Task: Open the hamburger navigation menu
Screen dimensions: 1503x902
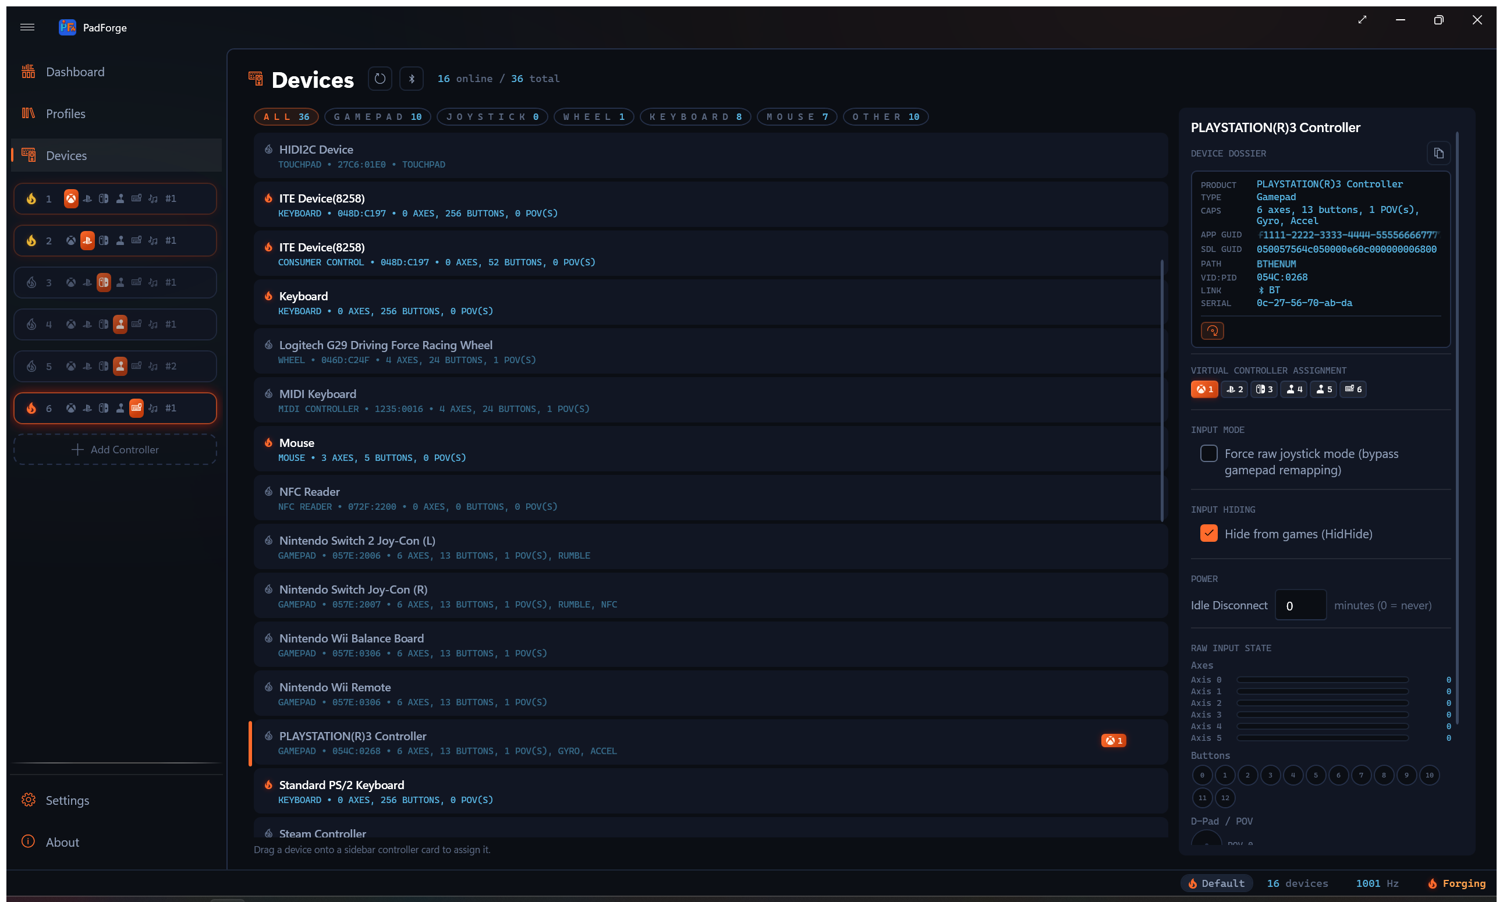Action: (27, 27)
